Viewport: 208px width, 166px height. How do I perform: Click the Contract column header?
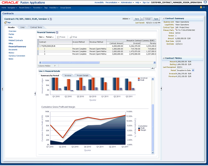(56, 42)
